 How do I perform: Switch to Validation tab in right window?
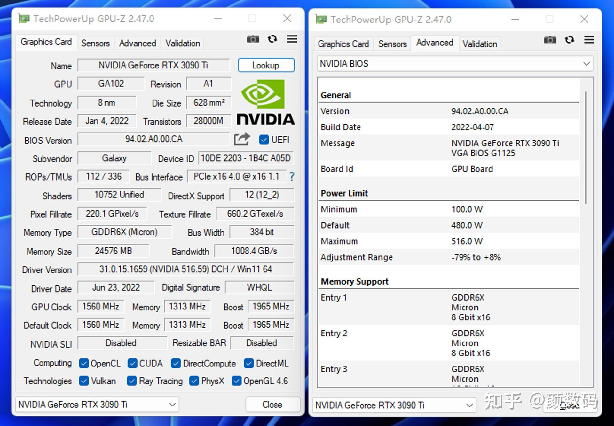479,44
